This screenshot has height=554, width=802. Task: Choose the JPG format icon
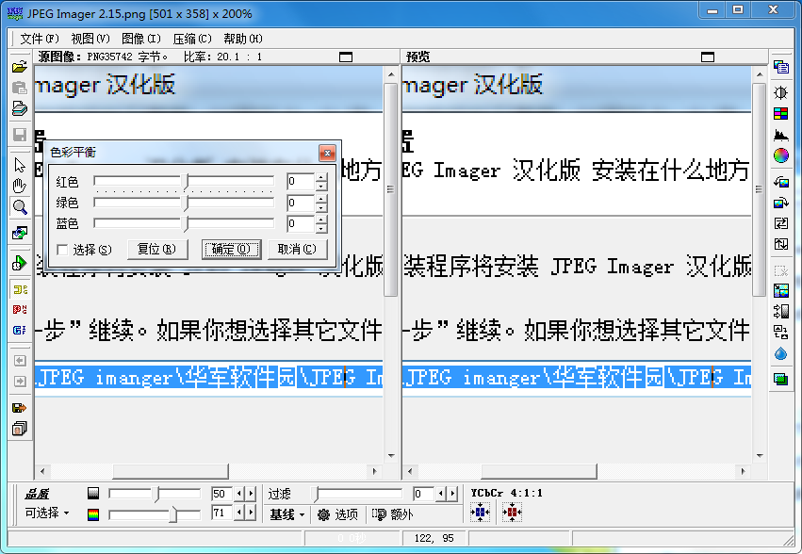20,289
